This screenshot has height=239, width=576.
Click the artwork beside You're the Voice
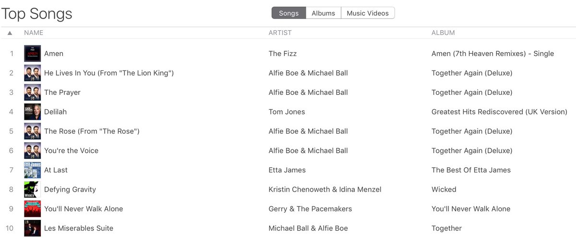[x=32, y=150]
